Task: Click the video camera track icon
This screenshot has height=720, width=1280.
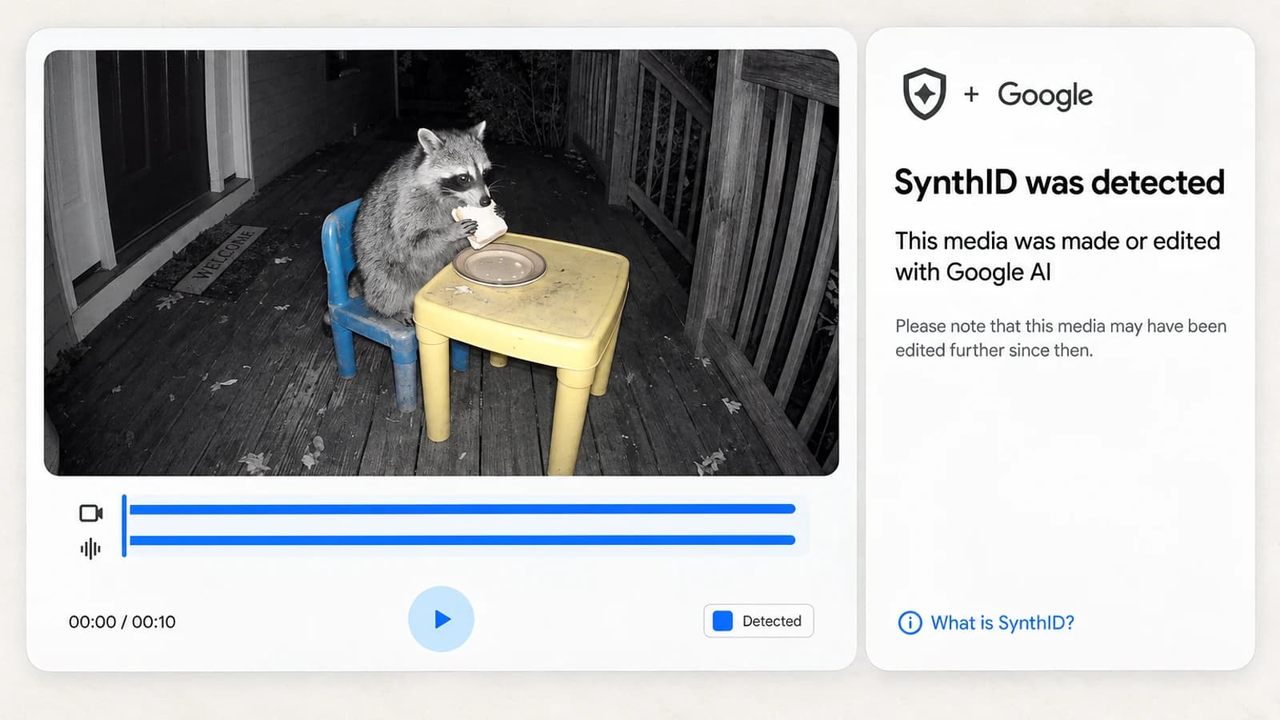Action: [x=91, y=513]
